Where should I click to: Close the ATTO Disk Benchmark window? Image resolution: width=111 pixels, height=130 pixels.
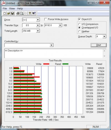pyautogui.click(x=104, y=2)
